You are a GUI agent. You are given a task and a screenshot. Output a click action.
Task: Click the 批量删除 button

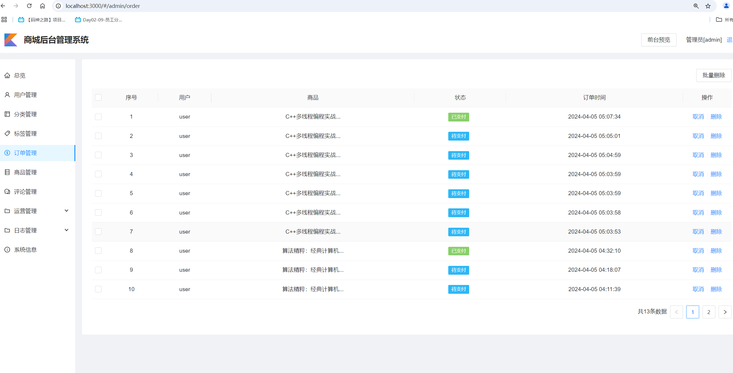[714, 75]
